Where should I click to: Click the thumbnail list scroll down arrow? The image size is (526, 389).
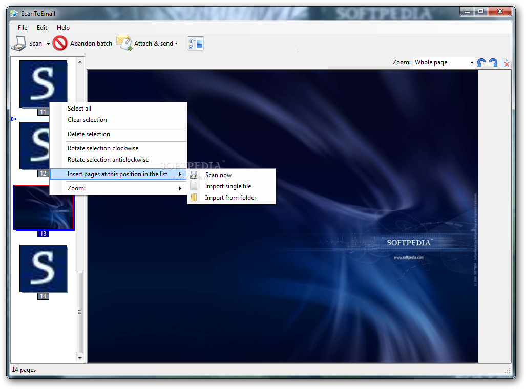(80, 358)
